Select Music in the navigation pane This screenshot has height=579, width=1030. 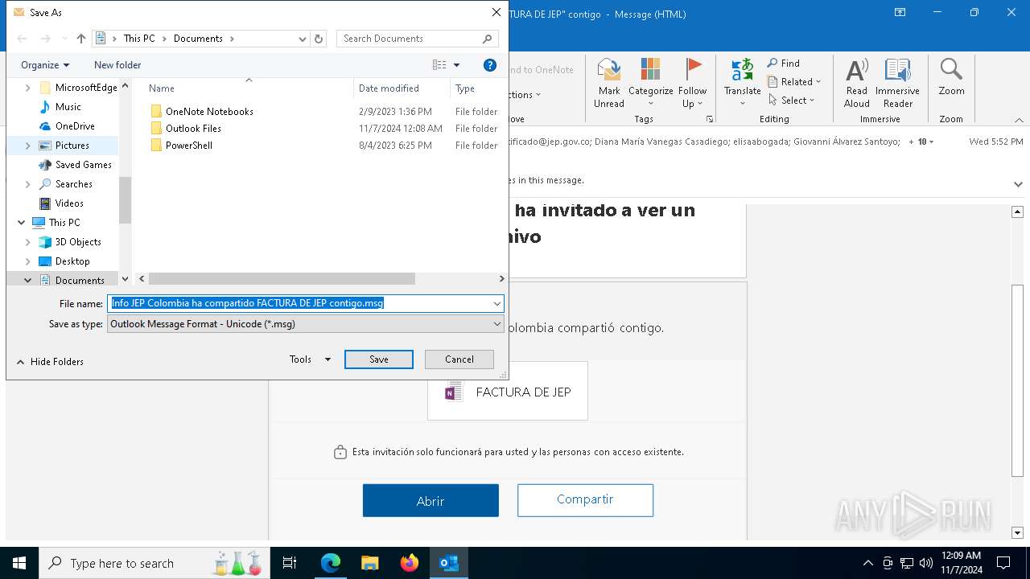[68, 107]
